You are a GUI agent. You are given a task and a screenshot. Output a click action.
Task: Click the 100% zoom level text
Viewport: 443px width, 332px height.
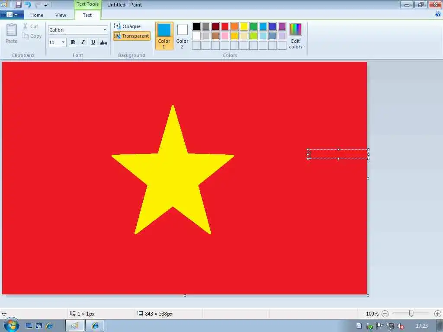(x=372, y=314)
